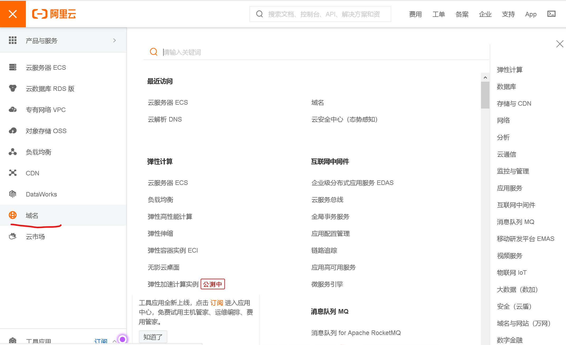
Task: Collapse the 工具应用 section caret
Action: [114, 341]
